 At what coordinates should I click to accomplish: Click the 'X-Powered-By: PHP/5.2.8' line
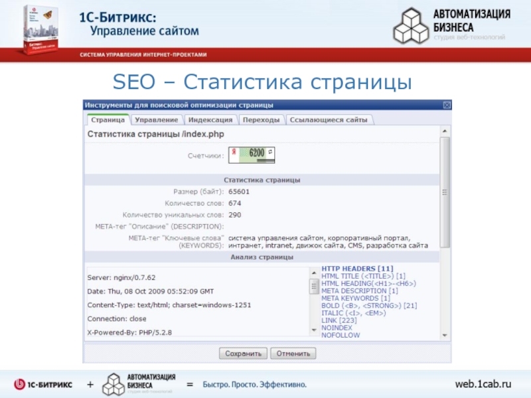click(129, 332)
